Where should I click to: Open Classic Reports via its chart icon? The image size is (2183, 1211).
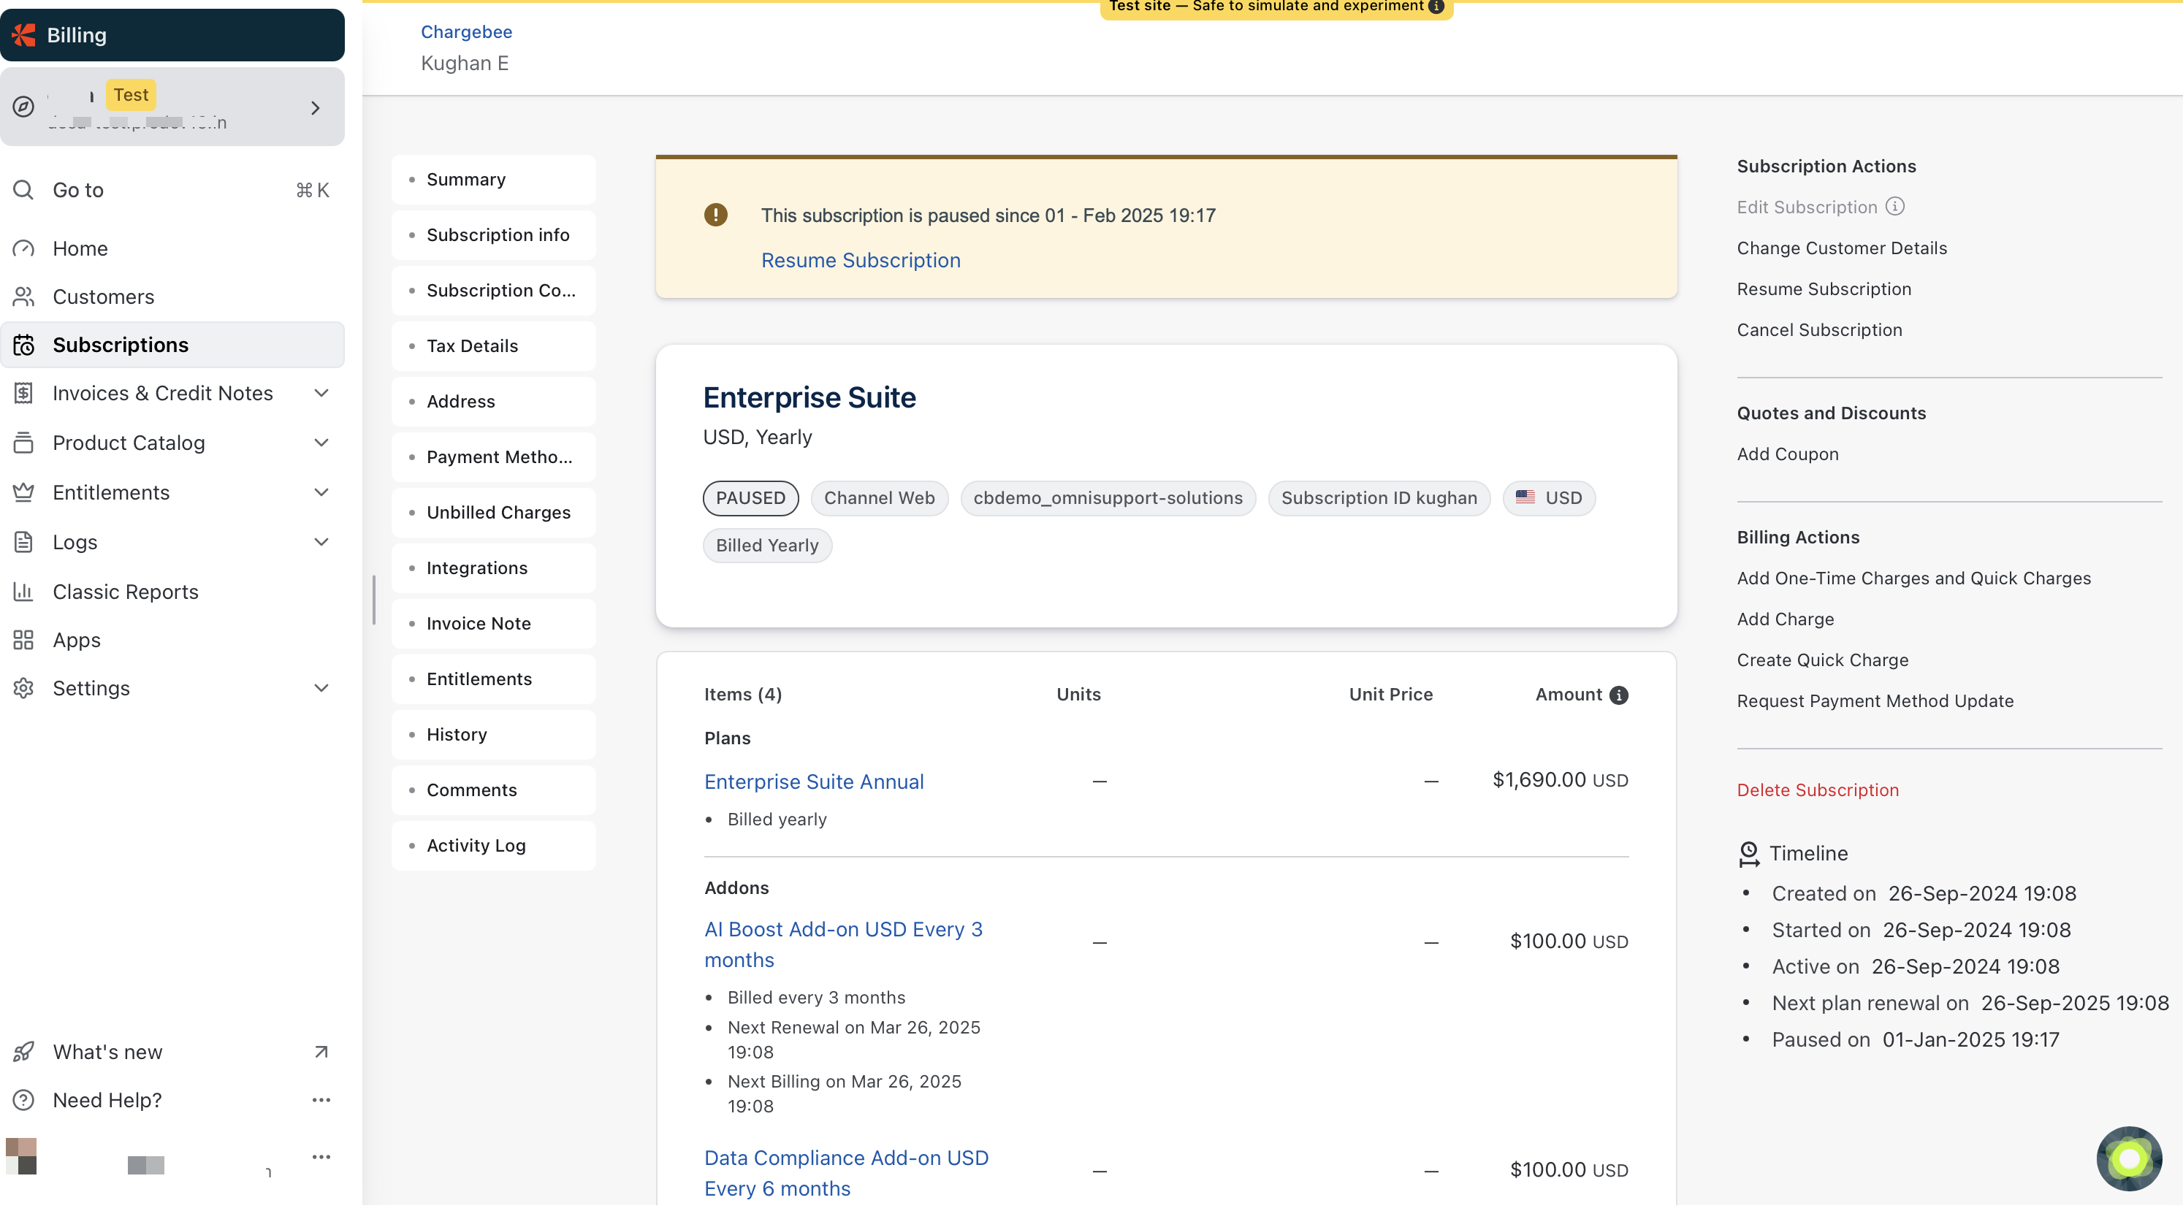click(23, 592)
